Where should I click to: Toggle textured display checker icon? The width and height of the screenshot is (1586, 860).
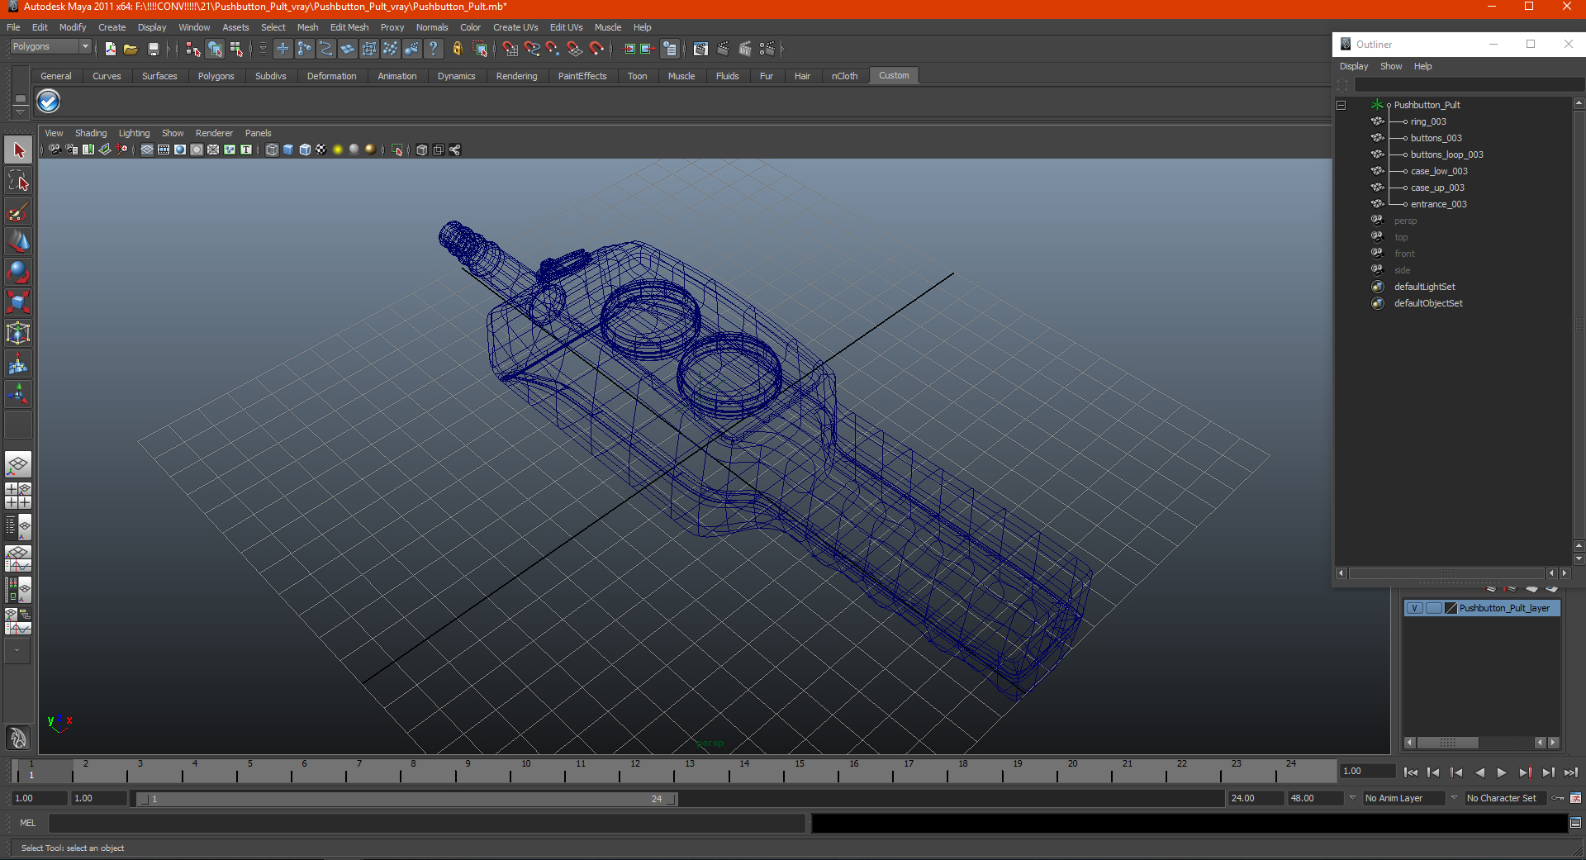321,150
